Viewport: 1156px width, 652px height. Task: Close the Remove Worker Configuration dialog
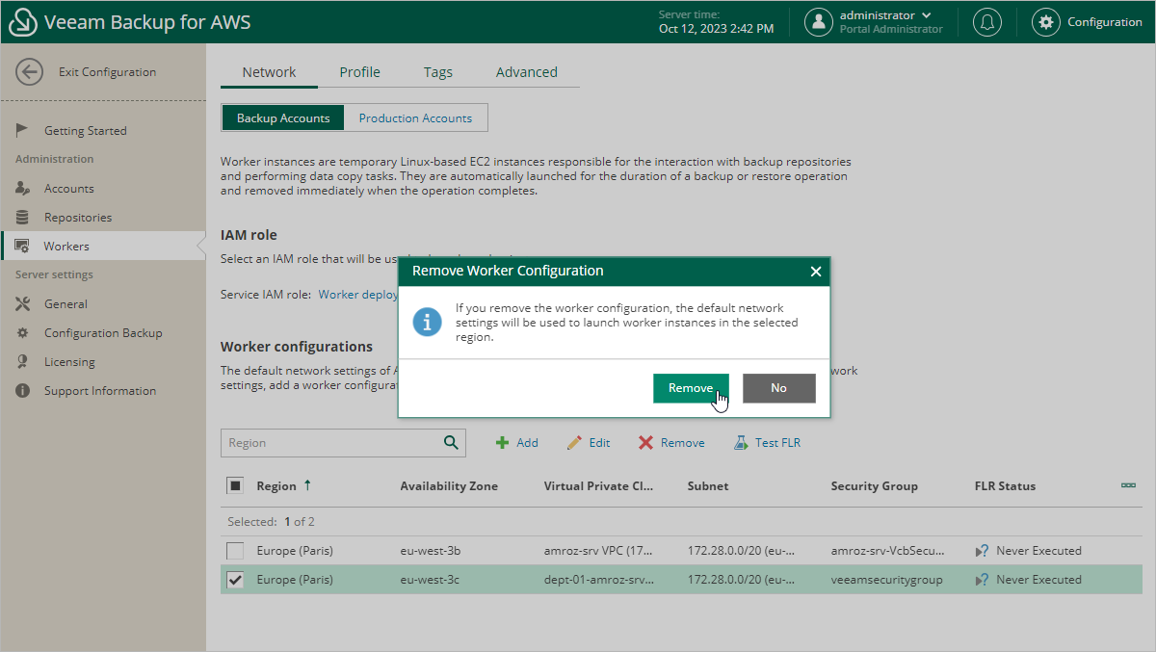click(x=816, y=272)
